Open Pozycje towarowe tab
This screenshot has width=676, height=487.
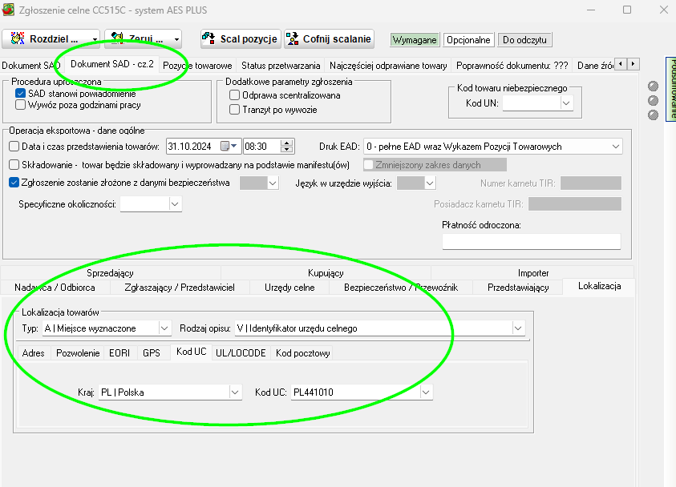(197, 66)
